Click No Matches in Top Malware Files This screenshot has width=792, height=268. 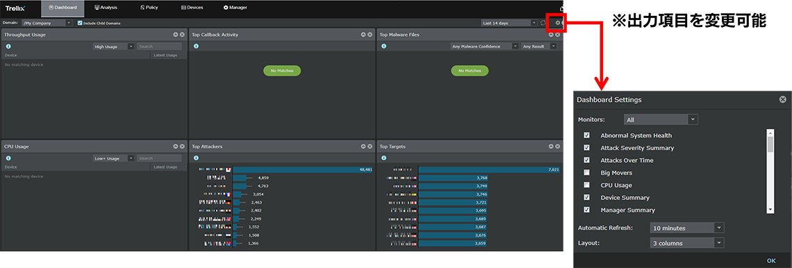click(x=470, y=71)
